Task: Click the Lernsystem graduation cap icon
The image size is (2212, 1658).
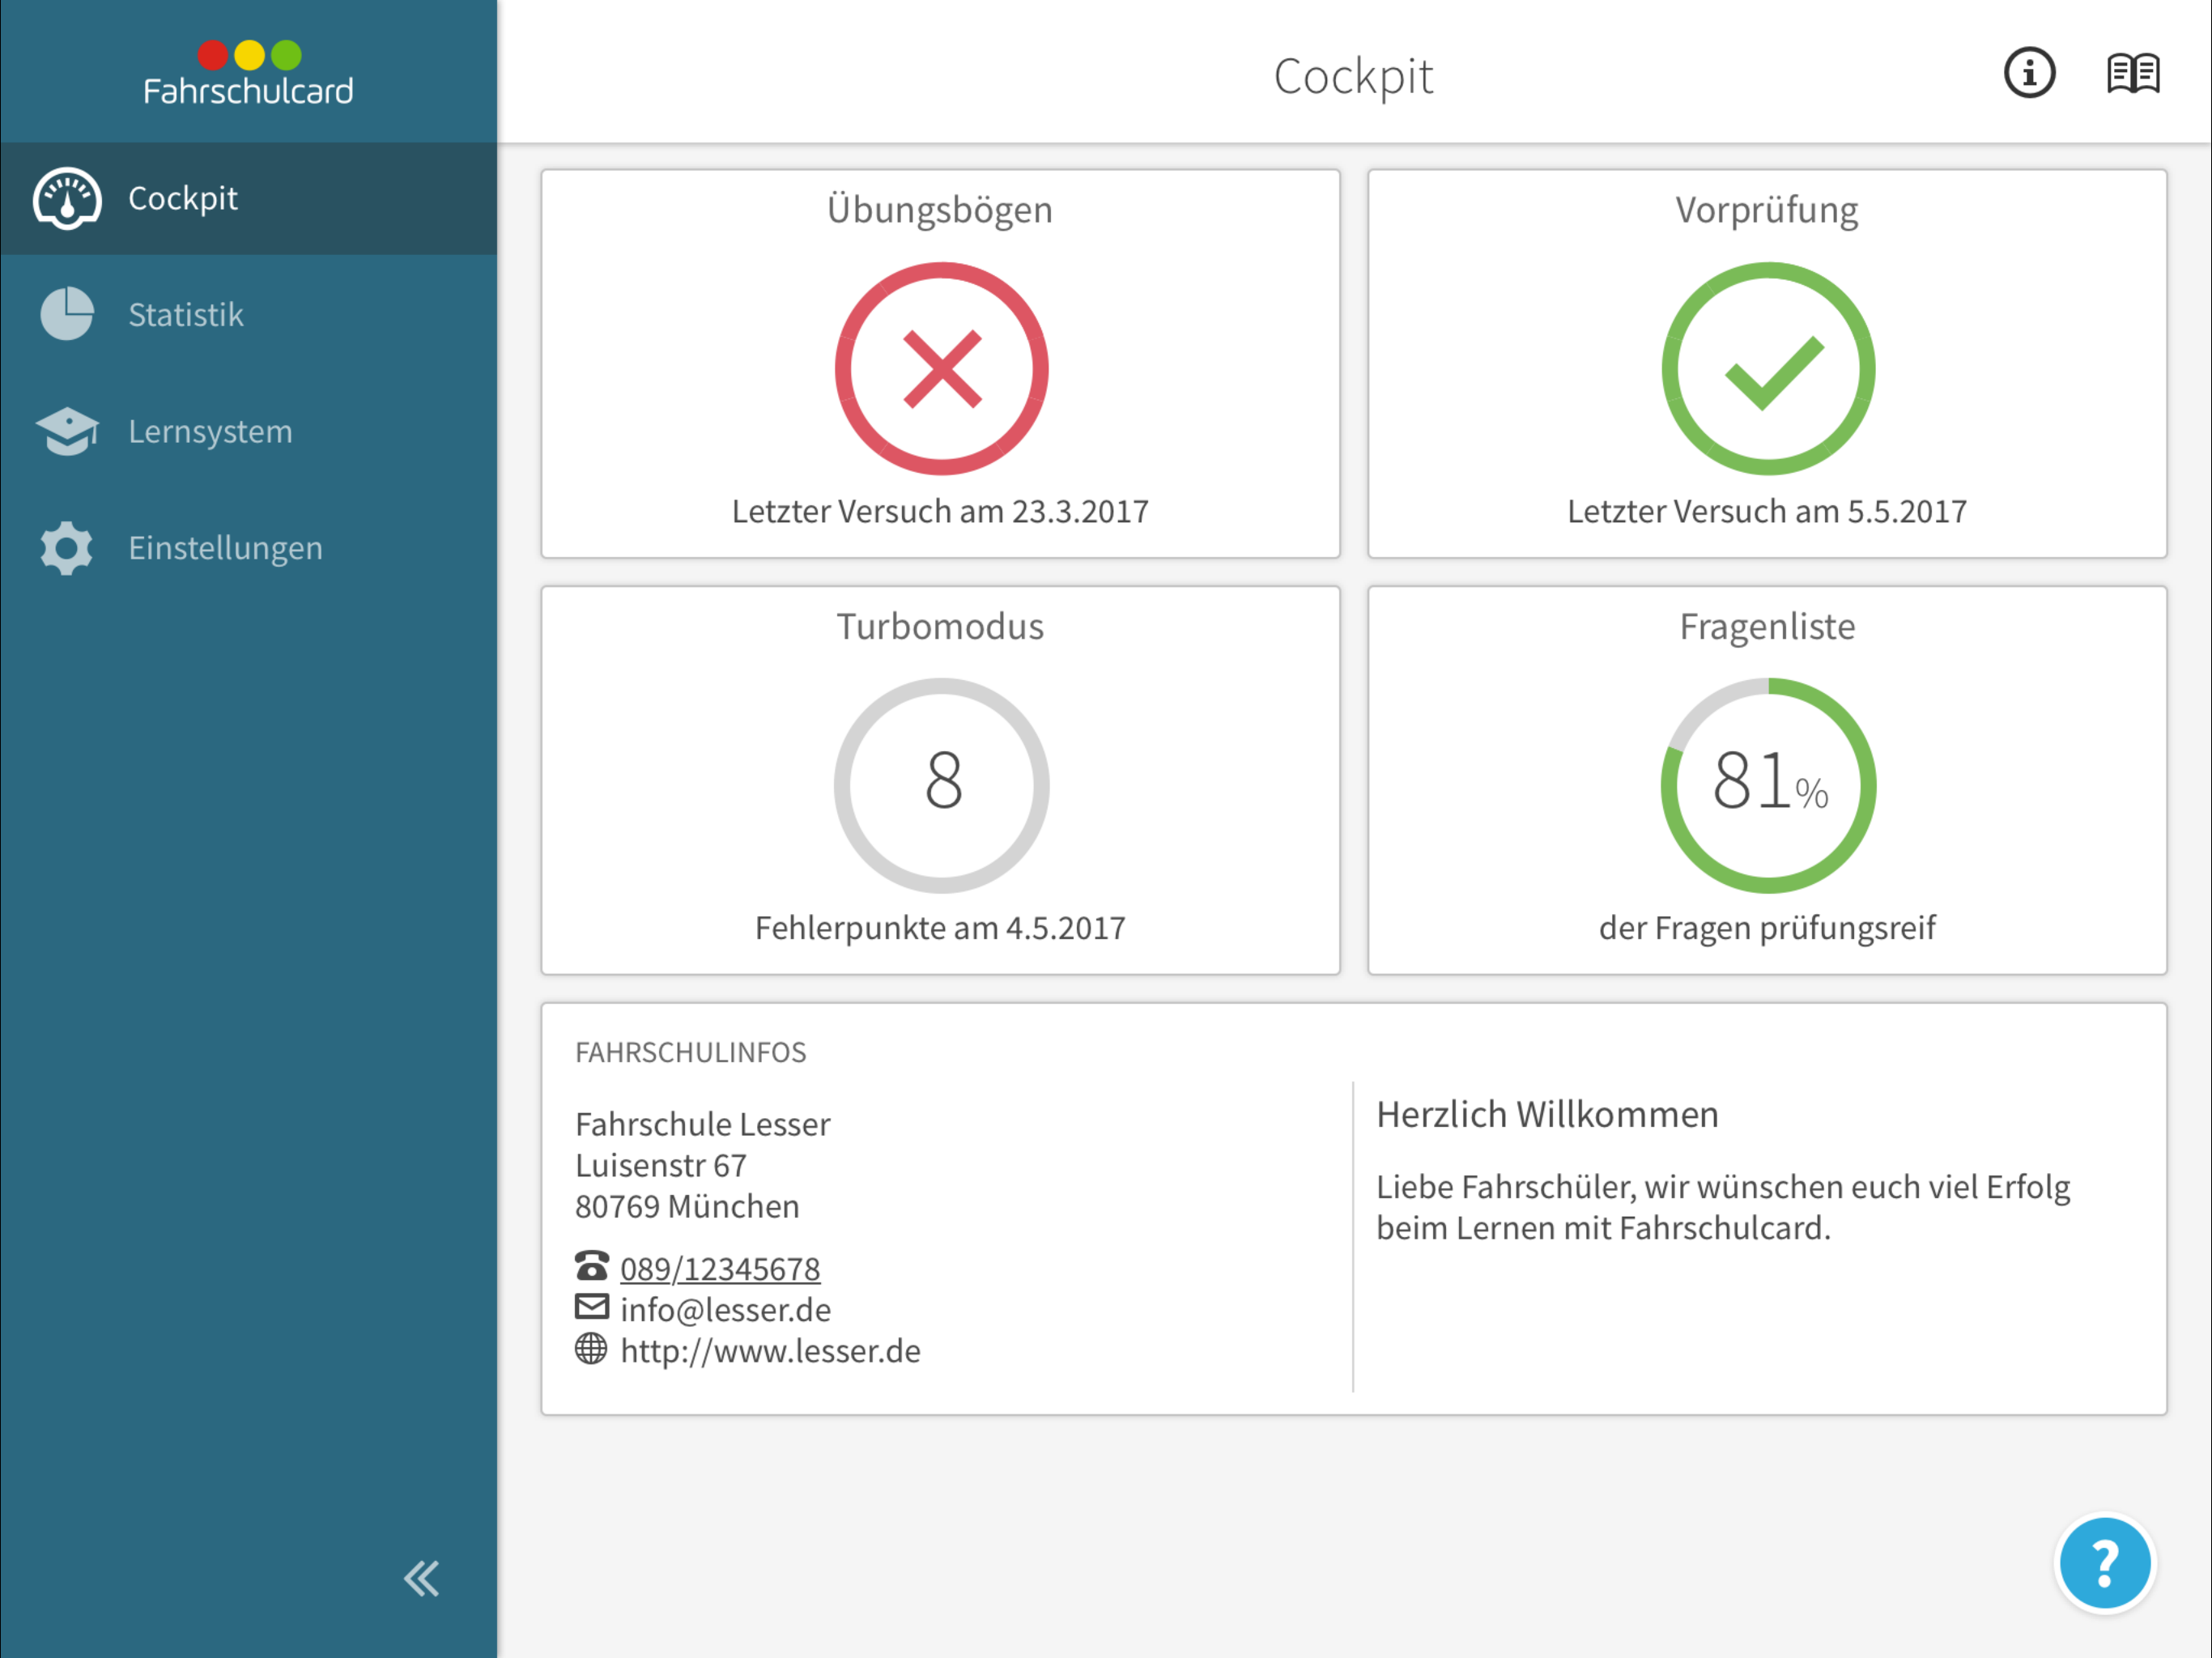Action: pos(67,431)
